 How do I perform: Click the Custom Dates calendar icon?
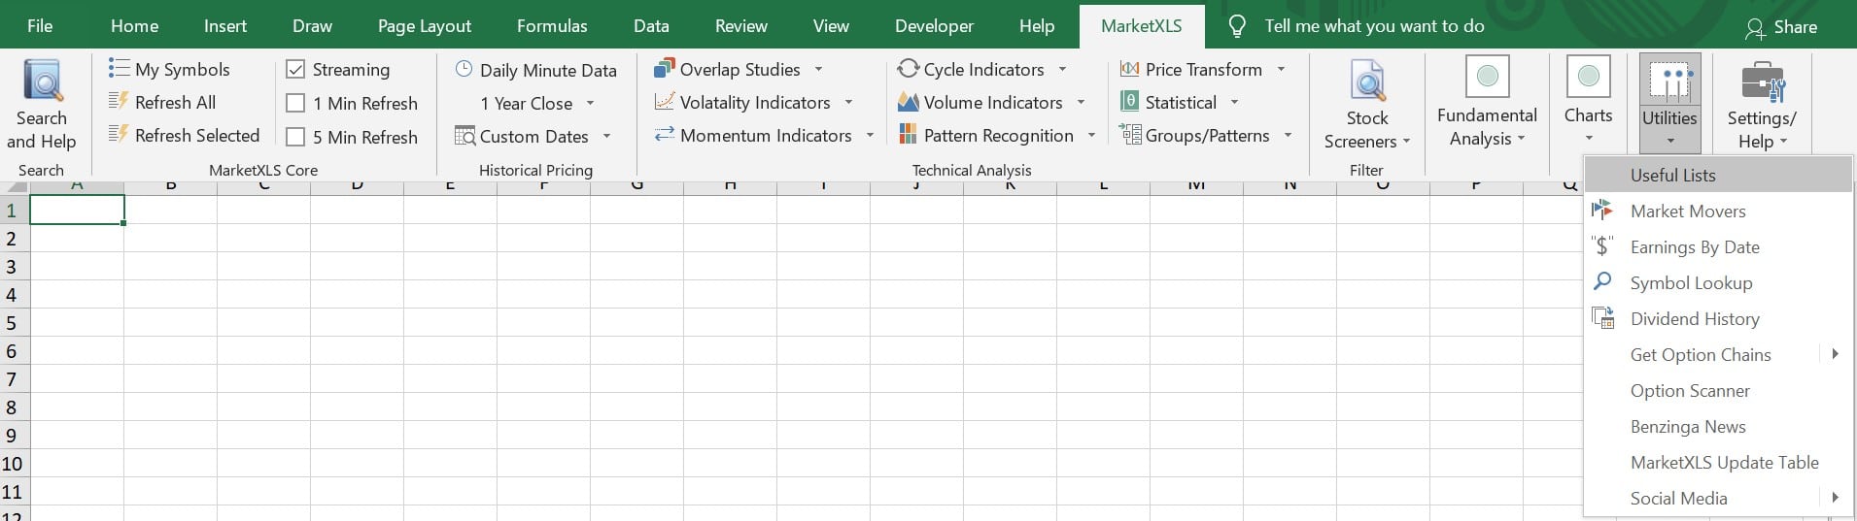click(x=464, y=136)
